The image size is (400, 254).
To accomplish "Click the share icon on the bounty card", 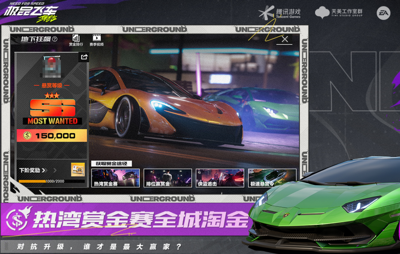I will coord(84,57).
